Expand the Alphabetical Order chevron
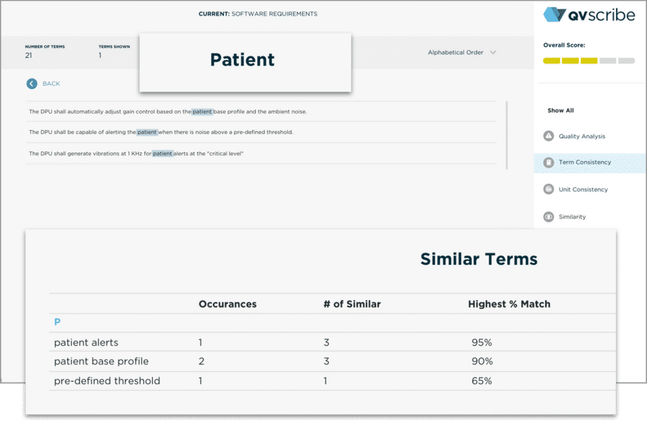The height and width of the screenshot is (421, 647). click(x=493, y=53)
